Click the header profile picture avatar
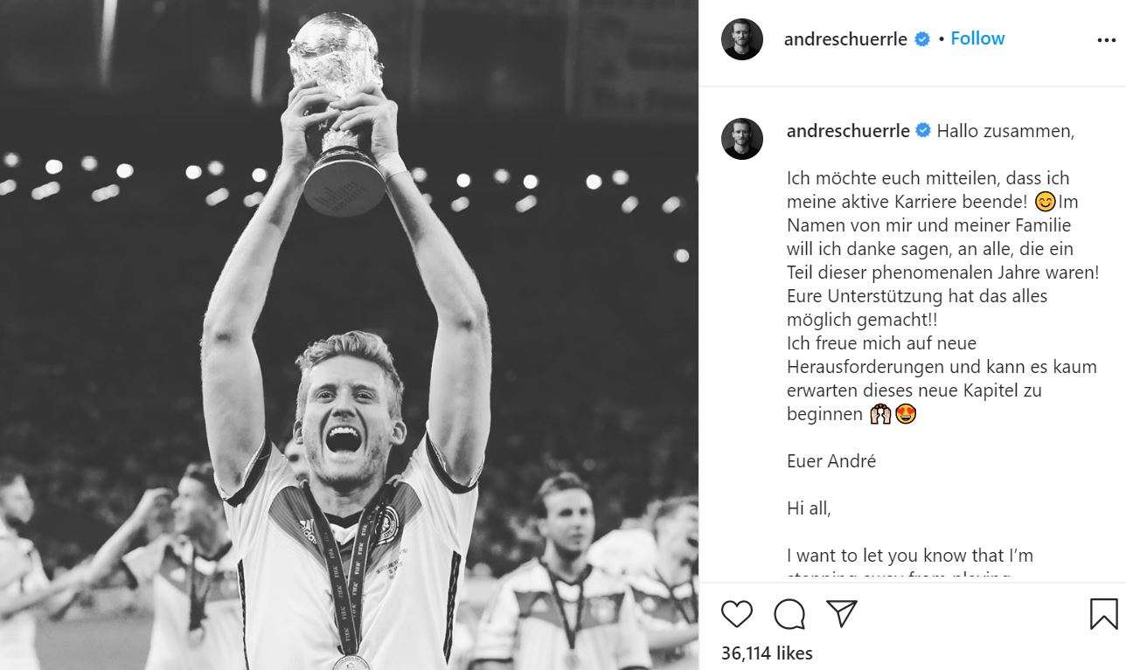 [742, 39]
